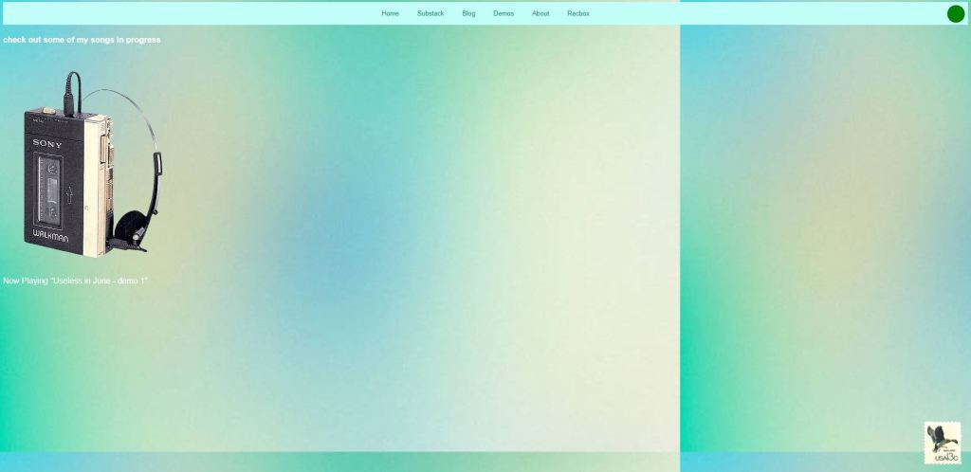Screen dimensions: 971x472
Task: Click the mallard duck postage stamp
Action: coord(942,443)
